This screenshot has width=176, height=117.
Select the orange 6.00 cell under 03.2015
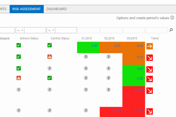point(134,59)
